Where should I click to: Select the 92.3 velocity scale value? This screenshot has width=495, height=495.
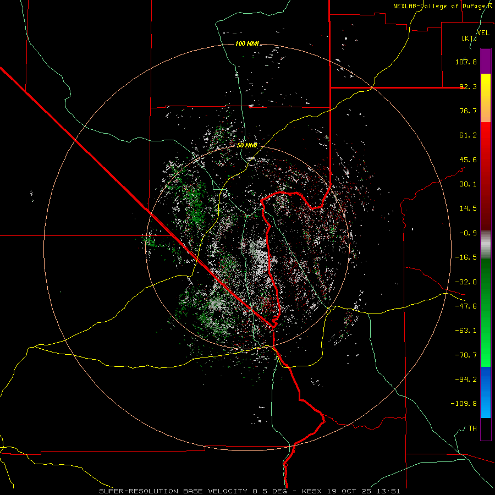468,86
